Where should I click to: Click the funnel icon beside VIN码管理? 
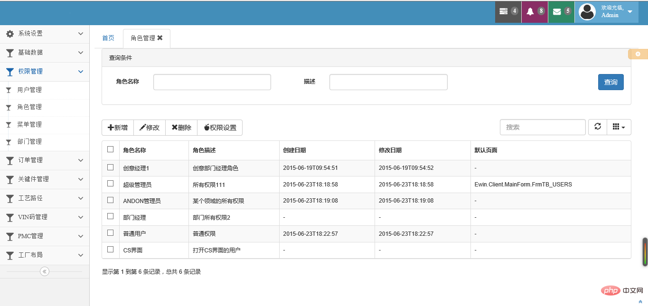tap(9, 217)
